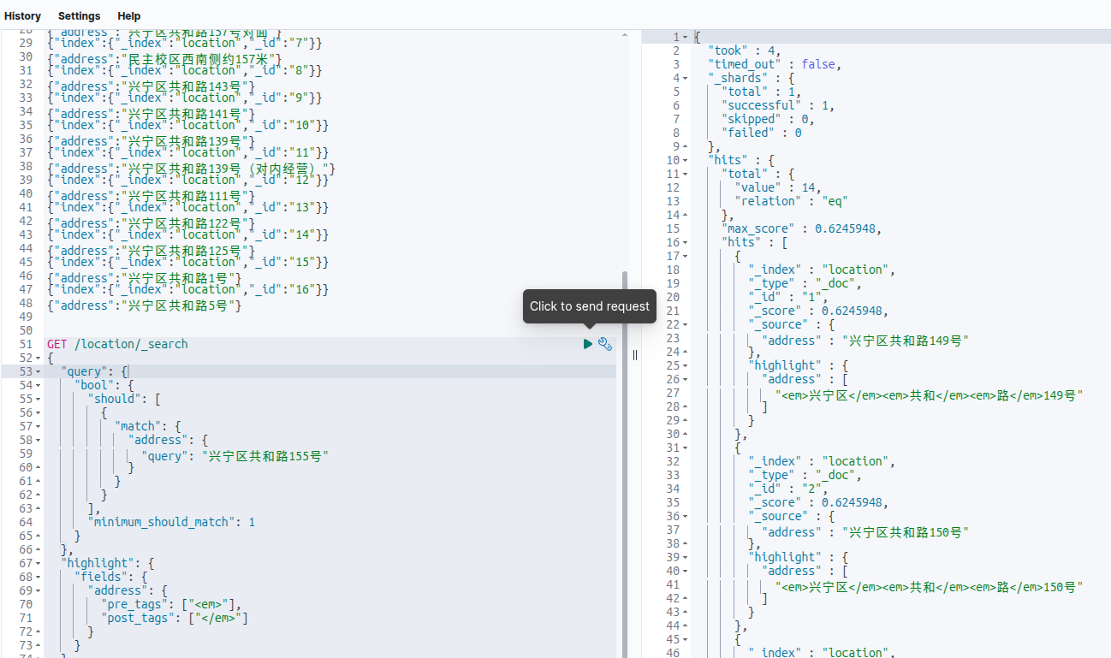Image resolution: width=1111 pixels, height=658 pixels.
Task: Click "relation" : "eq" in the response
Action: (x=791, y=201)
